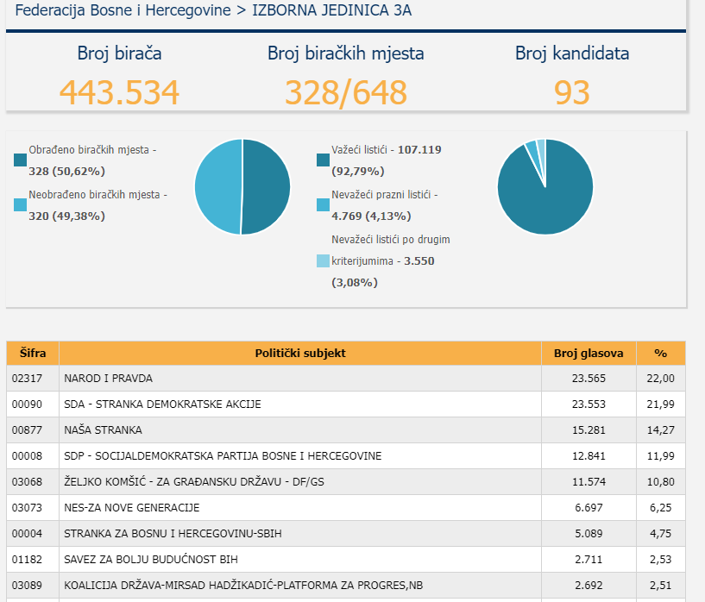Click percentage value 11,99

(x=661, y=456)
